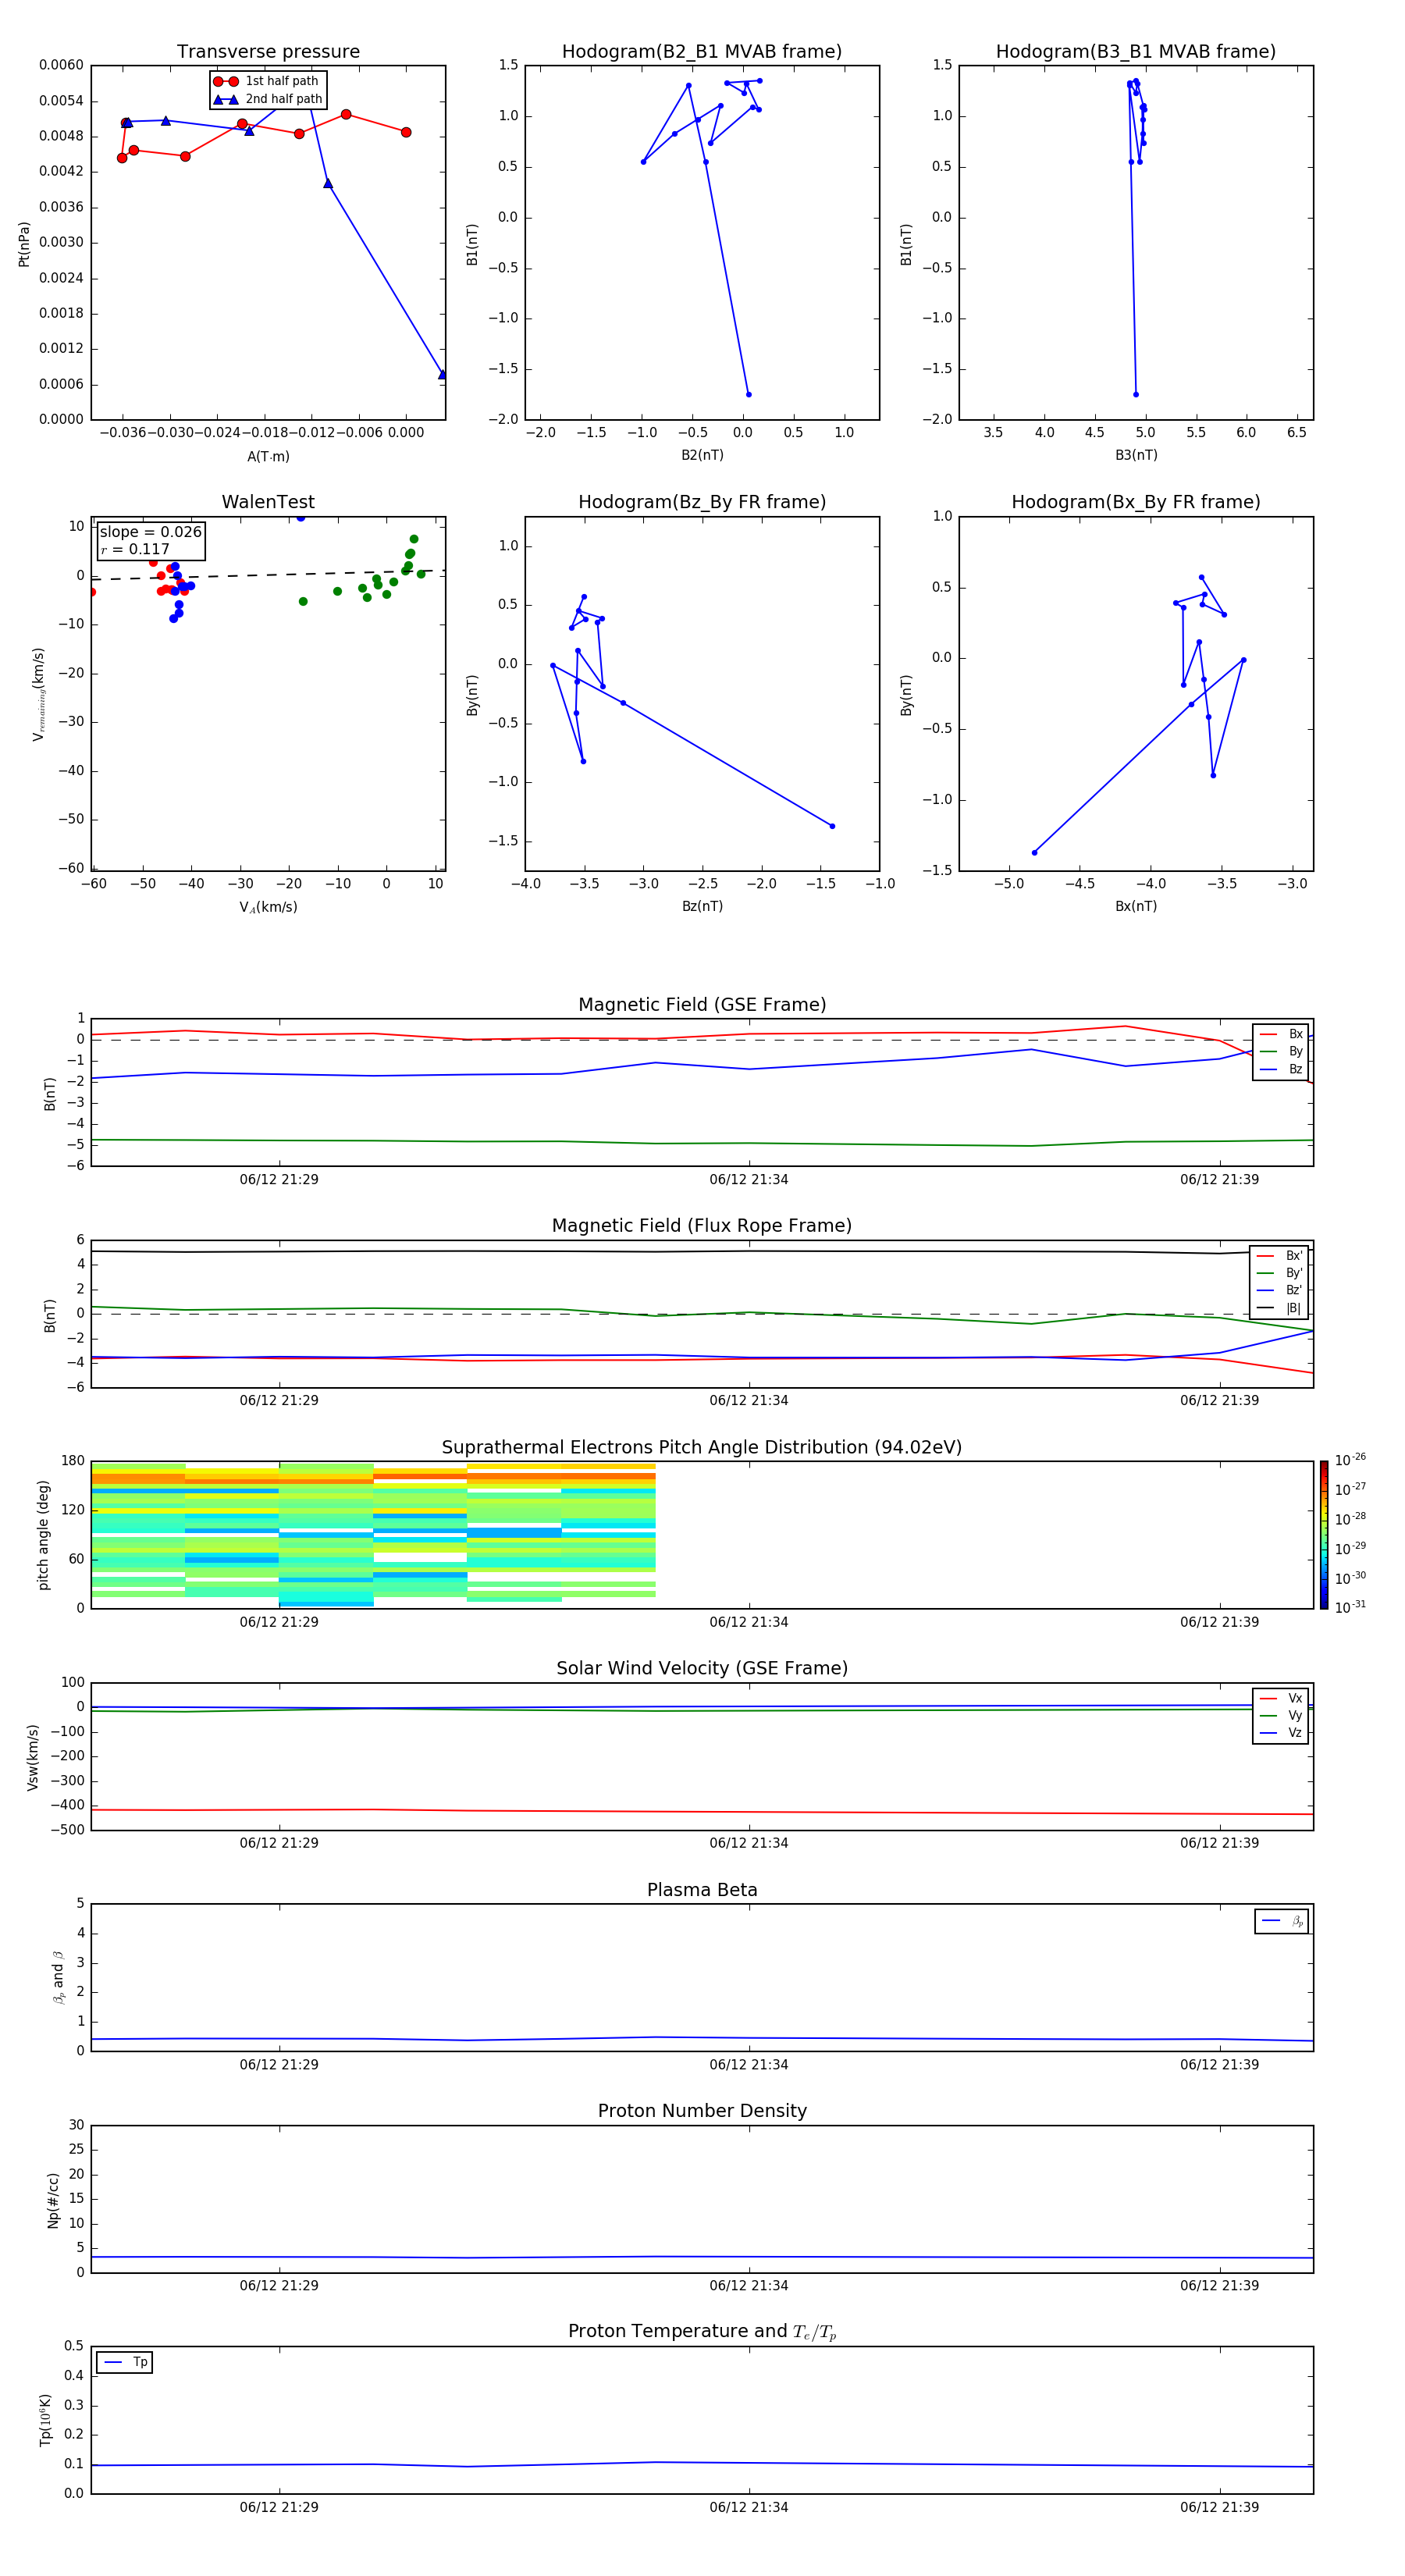Click the 'pitch angle (deg)' y-axis label
Screen dimensions: 1405x2576
[x=43, y=1535]
